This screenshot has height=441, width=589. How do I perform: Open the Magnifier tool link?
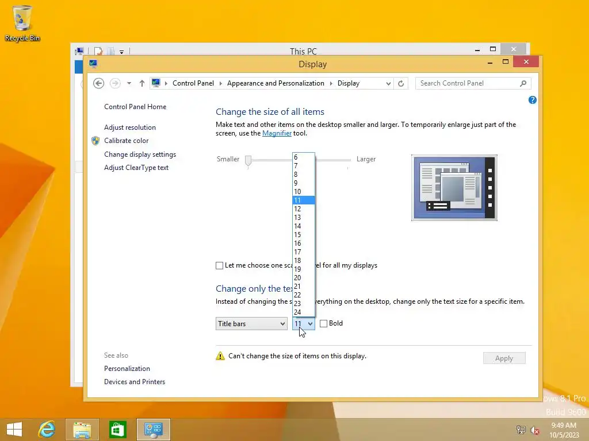point(277,133)
